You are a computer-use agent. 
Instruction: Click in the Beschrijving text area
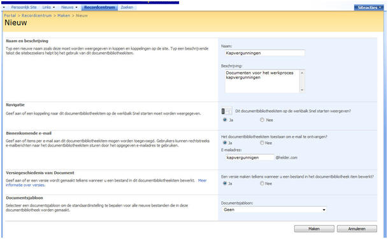[262, 81]
